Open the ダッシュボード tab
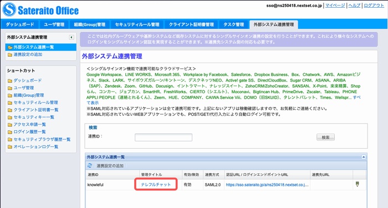Screen dimensions: 388x208 (x=20, y=24)
